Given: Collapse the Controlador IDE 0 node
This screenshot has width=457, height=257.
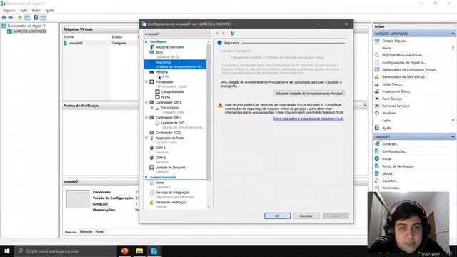Looking at the screenshot, I should [146, 102].
